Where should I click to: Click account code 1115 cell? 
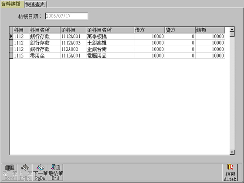pyautogui.click(x=21, y=56)
